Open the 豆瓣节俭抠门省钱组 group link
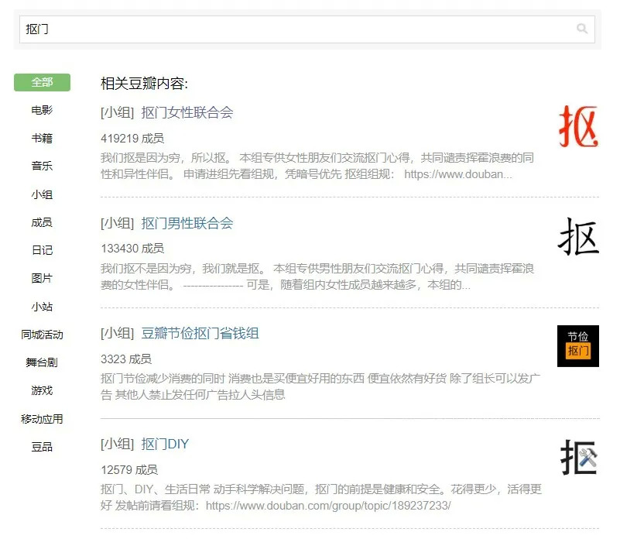644x539 pixels. (200, 333)
